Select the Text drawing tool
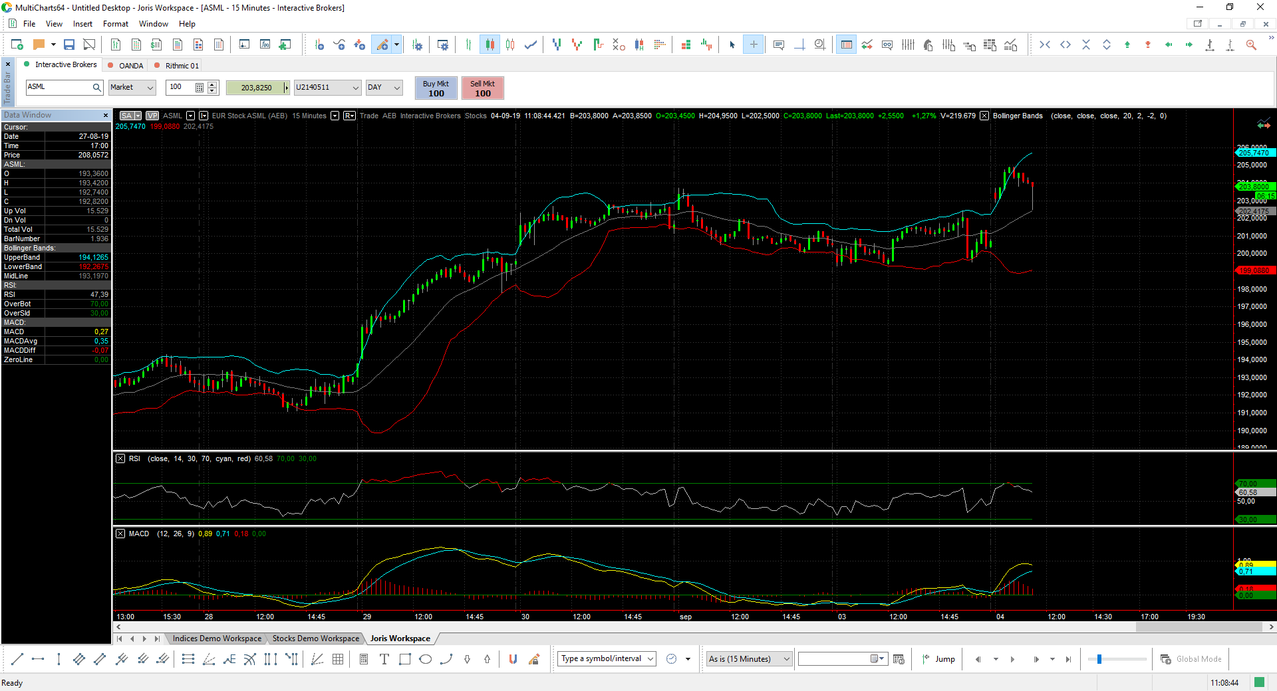Image resolution: width=1277 pixels, height=691 pixels. 384,659
